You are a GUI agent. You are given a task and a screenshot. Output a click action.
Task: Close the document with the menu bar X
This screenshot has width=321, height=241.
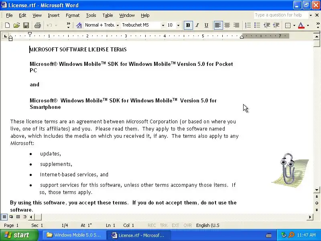click(317, 15)
